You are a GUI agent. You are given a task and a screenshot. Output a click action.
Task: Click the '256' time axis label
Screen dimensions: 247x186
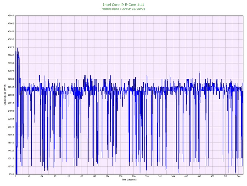point(121,176)
